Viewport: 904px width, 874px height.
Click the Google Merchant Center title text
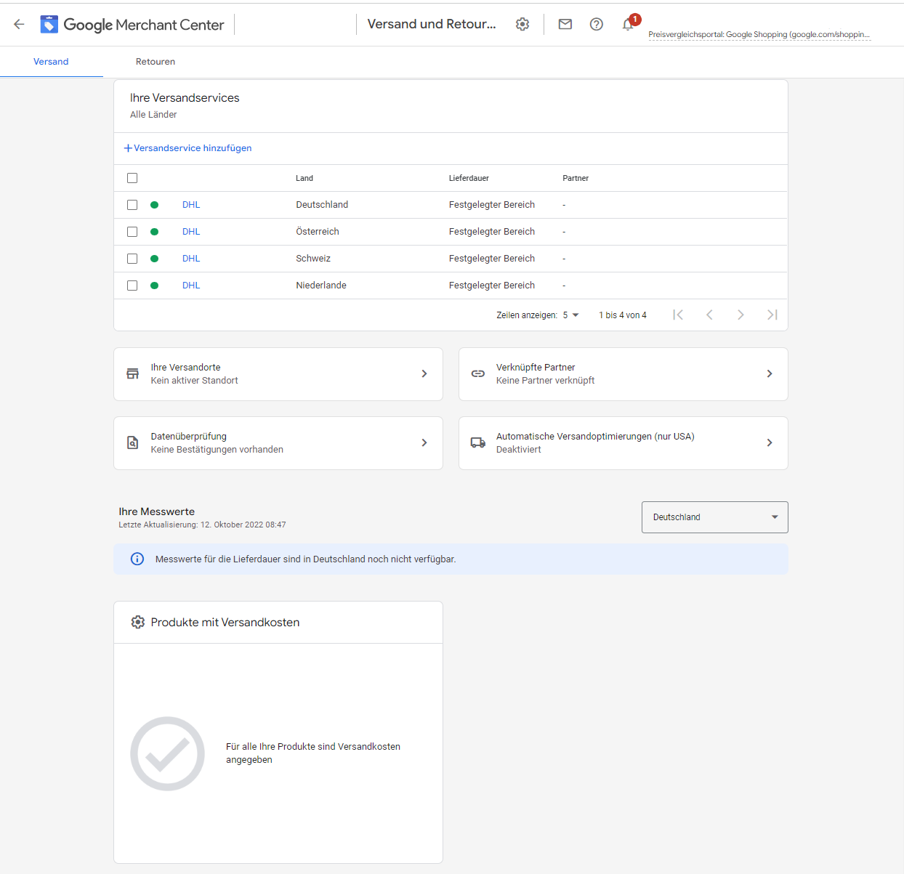[144, 25]
